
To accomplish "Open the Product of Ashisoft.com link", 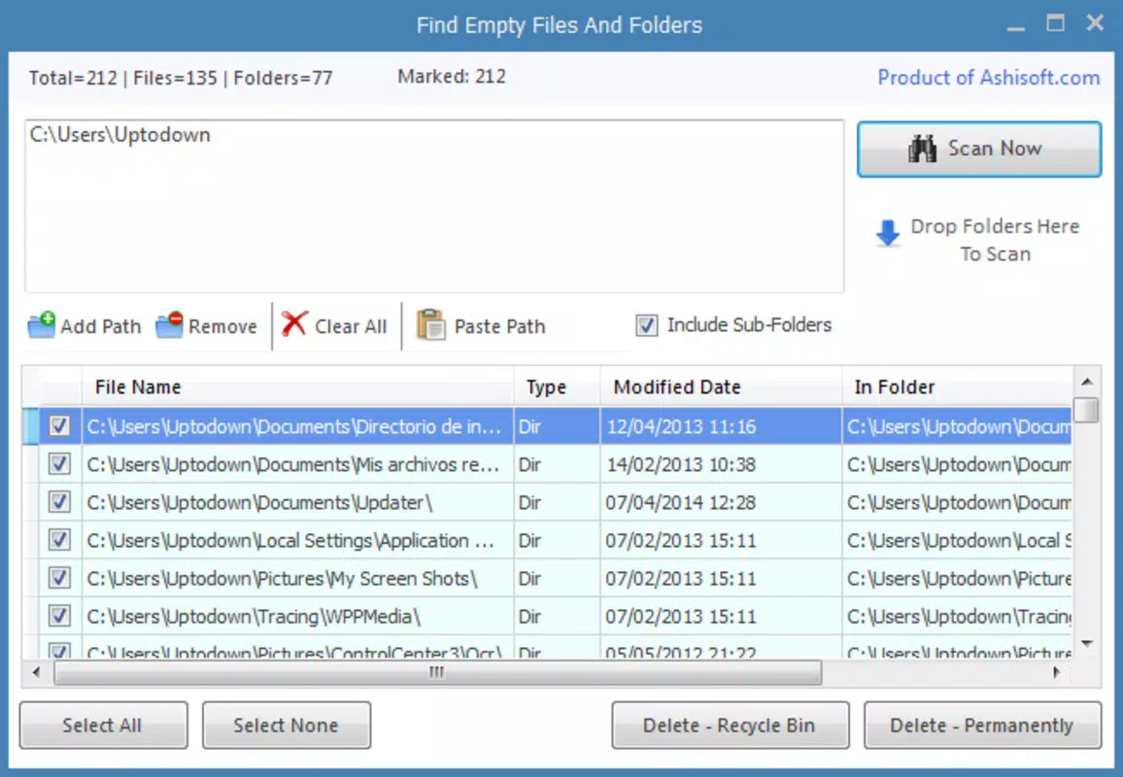I will point(988,78).
